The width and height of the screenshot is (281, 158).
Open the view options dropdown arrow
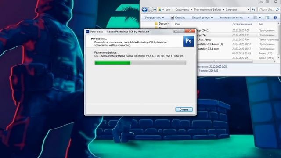(260, 18)
